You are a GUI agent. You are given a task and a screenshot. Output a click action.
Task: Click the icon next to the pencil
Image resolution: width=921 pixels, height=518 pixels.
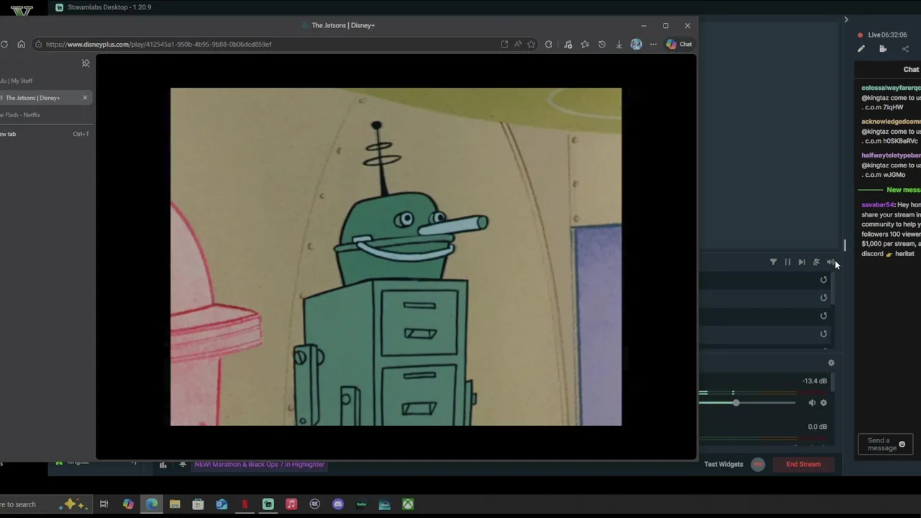(883, 49)
